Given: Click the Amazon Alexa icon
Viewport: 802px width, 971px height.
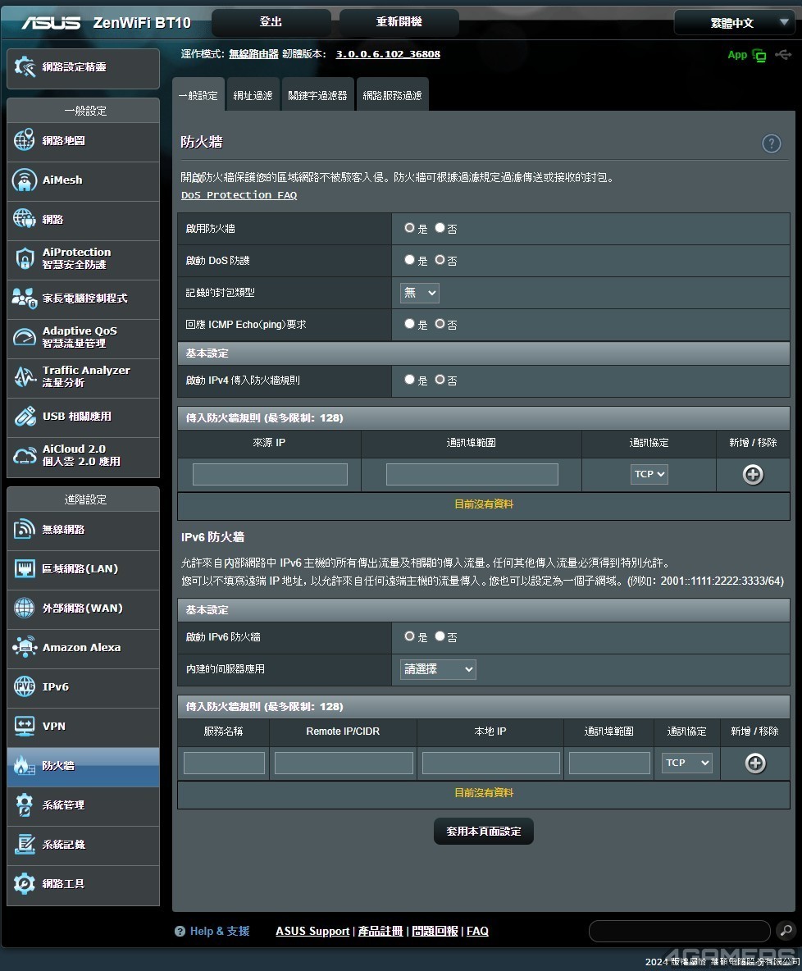Looking at the screenshot, I should (x=24, y=647).
